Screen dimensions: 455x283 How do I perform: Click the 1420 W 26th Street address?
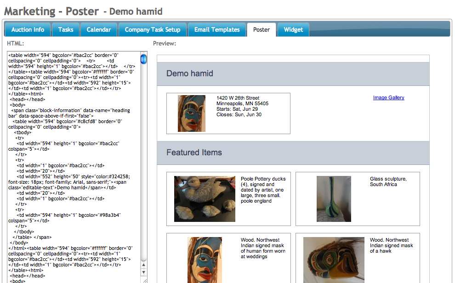tap(238, 98)
